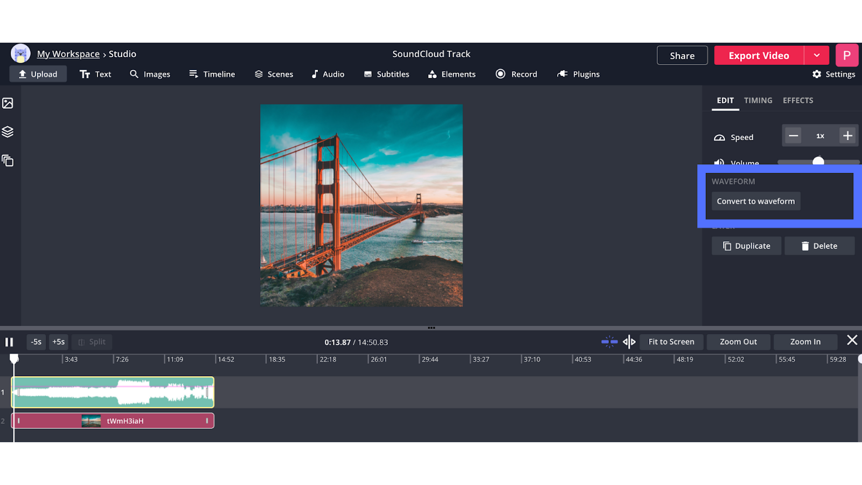Click Zoom In on timeline
862x485 pixels.
805,342
